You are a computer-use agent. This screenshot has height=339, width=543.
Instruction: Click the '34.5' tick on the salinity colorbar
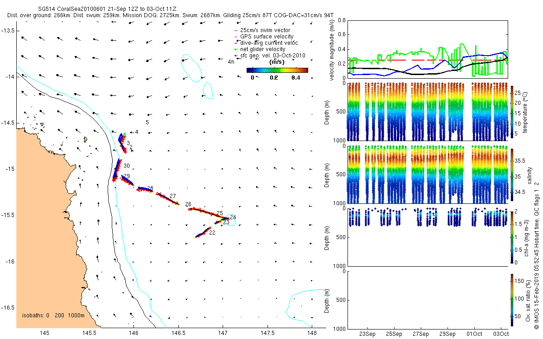pyautogui.click(x=520, y=192)
